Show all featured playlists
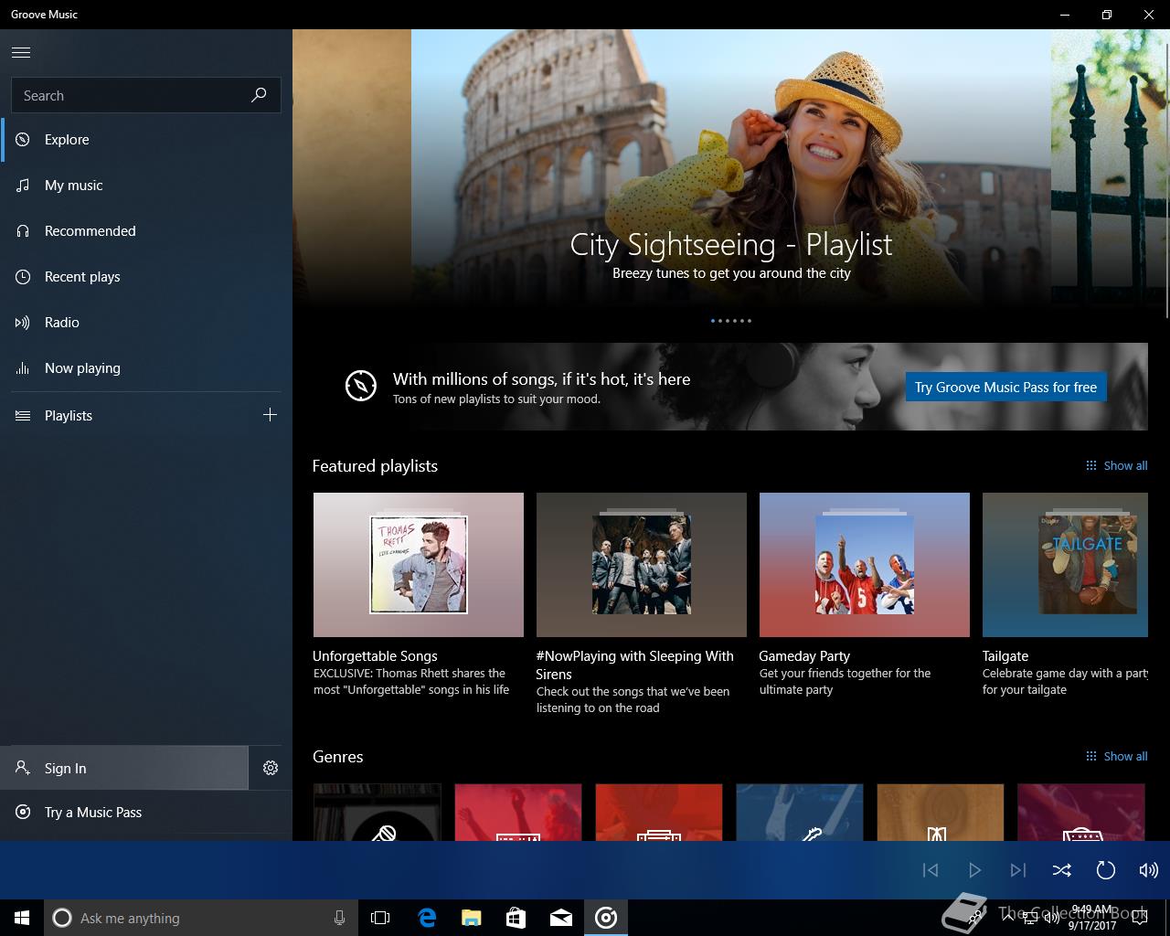The width and height of the screenshot is (1170, 936). pyautogui.click(x=1116, y=465)
